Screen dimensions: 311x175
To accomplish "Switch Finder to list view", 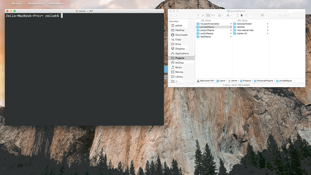I will click(203, 15).
